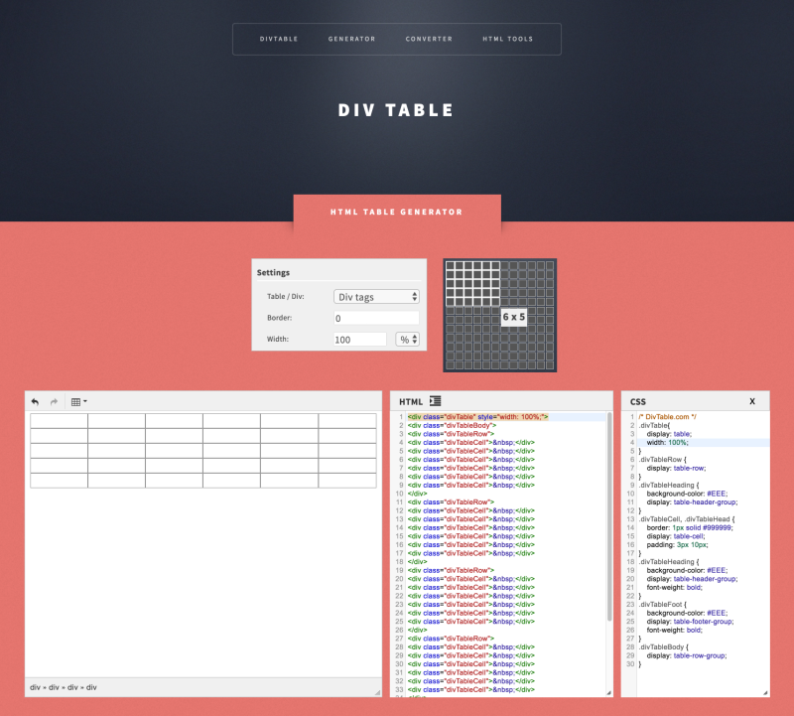Click the top-left cell of the editor table
The image size is (794, 716).
coord(59,421)
